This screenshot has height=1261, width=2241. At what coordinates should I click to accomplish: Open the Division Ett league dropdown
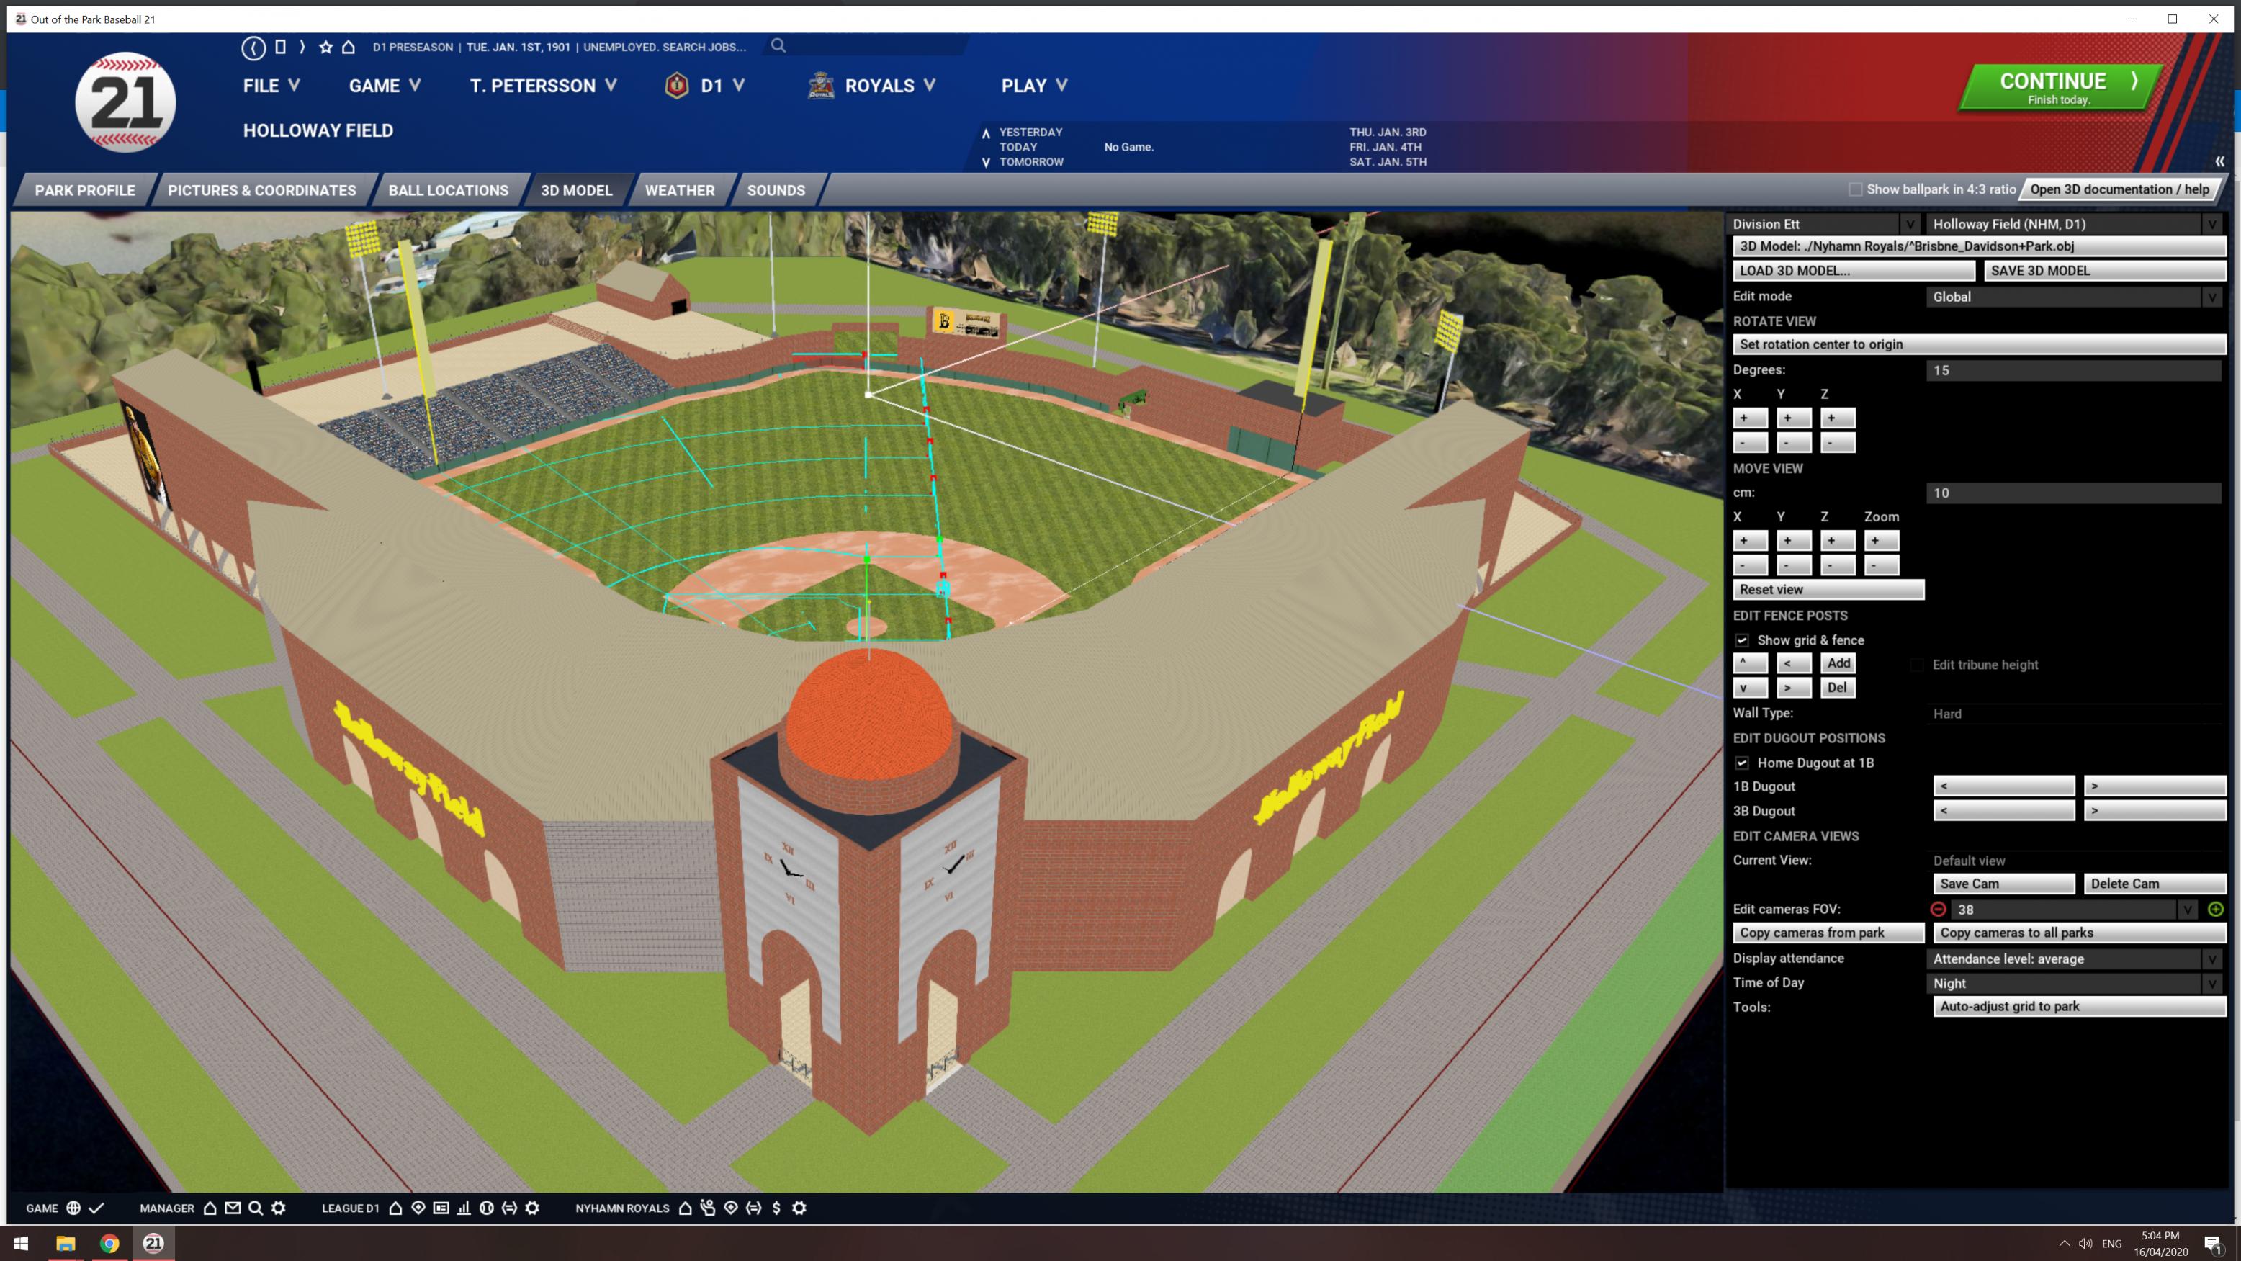coord(1825,224)
